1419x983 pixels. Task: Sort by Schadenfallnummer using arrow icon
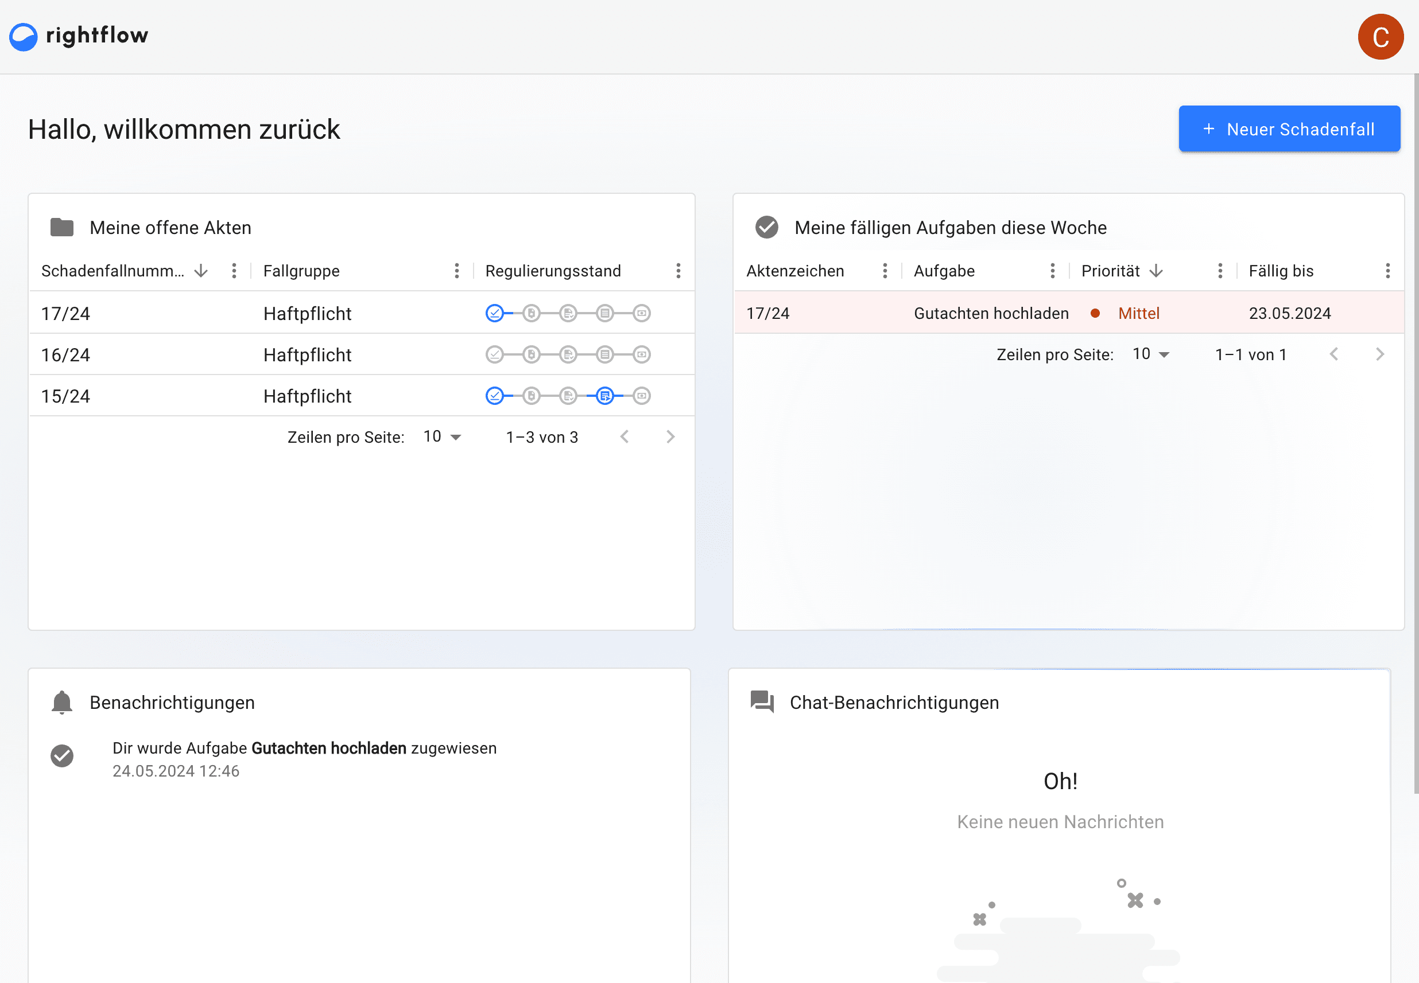[x=201, y=271]
